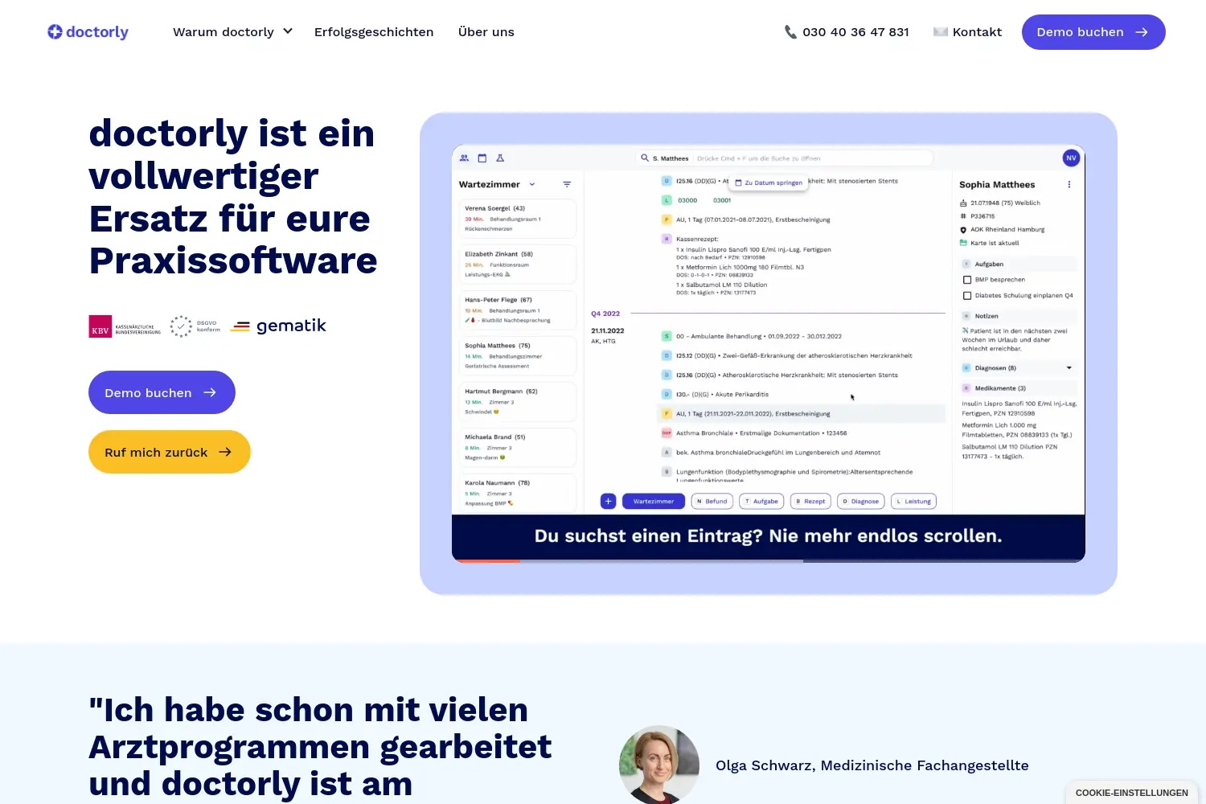Click the Aufgabe button
This screenshot has width=1206, height=804.
761,502
